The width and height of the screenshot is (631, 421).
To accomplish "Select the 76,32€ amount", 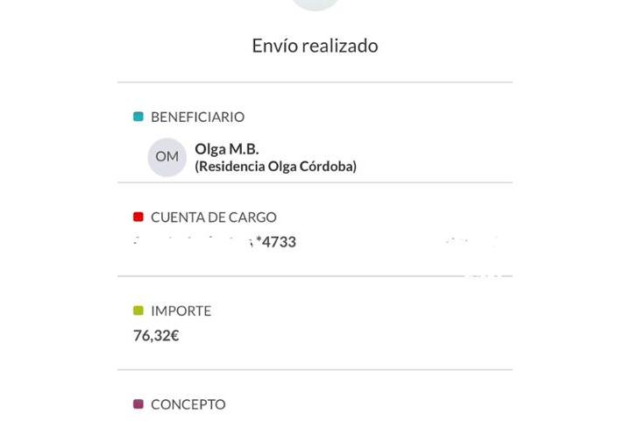I will (x=156, y=336).
